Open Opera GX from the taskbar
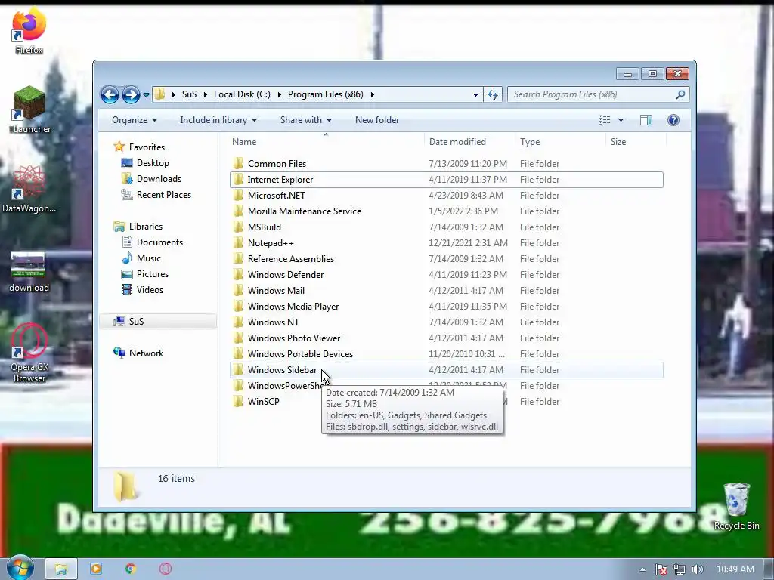Screen dimensions: 774x580 pyautogui.click(x=166, y=569)
